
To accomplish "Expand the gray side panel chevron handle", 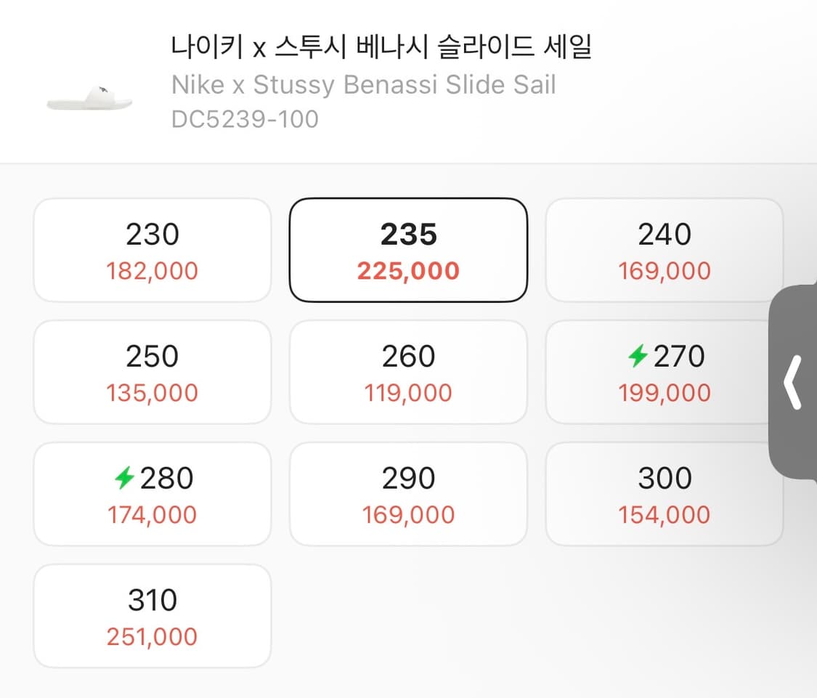I will pos(793,381).
